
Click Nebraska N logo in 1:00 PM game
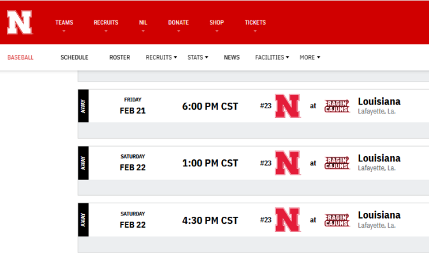pos(287,163)
